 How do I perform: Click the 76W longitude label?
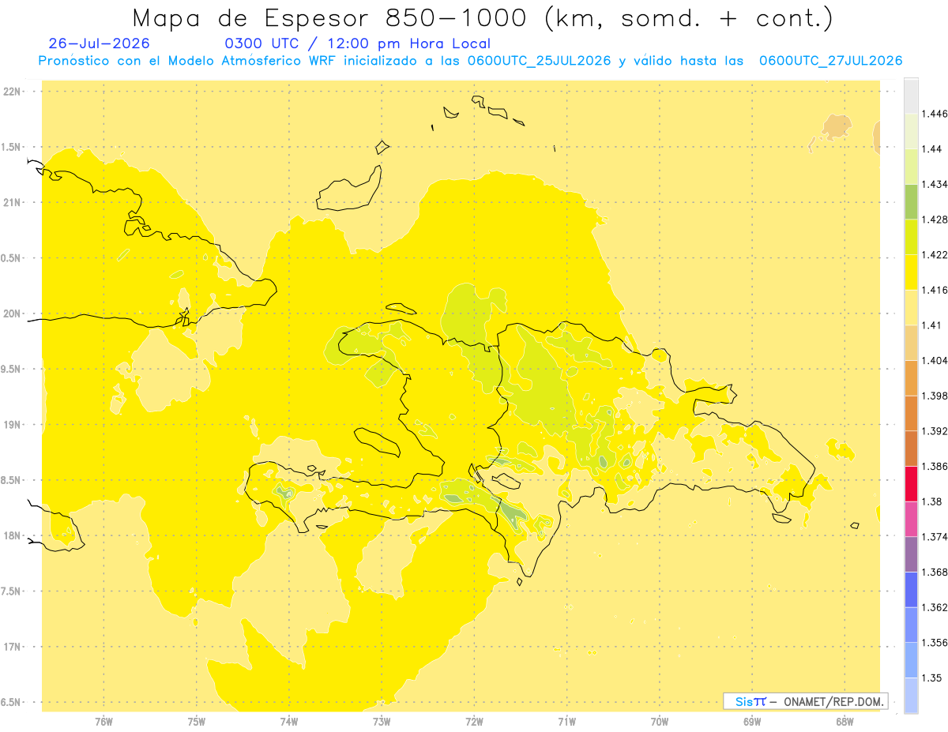(x=103, y=722)
